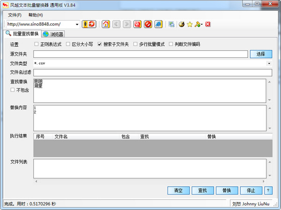Click the red X icon in toolbar
This screenshot has width=281, height=210.
[207, 24]
